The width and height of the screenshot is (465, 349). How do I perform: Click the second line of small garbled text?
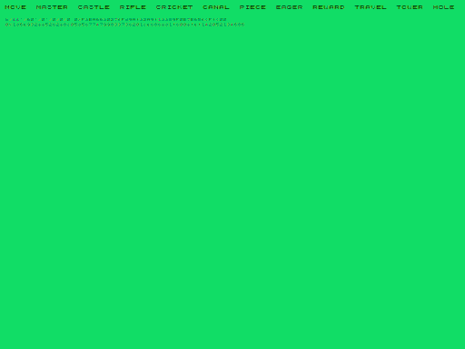124,25
